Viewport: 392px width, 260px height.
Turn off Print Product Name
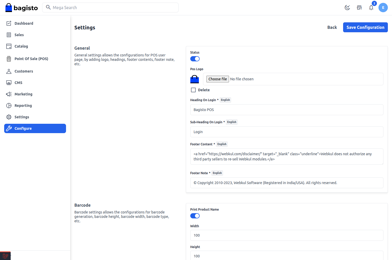point(195,216)
